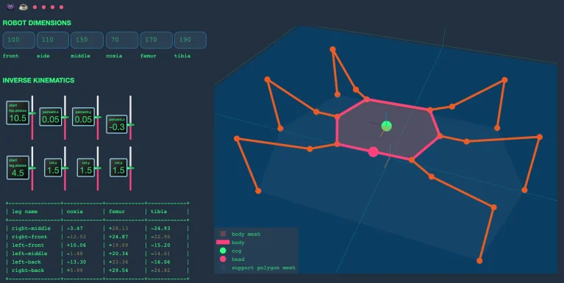Click the last pink dot navigation icon
Screen dimensions: 564x283
click(x=62, y=7)
